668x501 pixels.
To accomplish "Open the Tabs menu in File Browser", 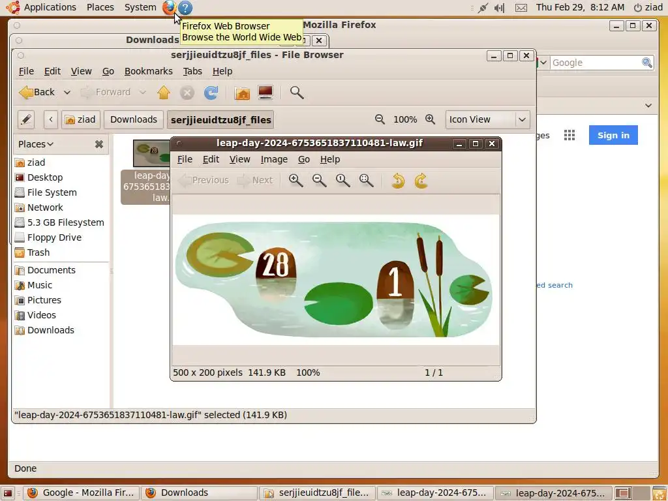I will pyautogui.click(x=192, y=71).
